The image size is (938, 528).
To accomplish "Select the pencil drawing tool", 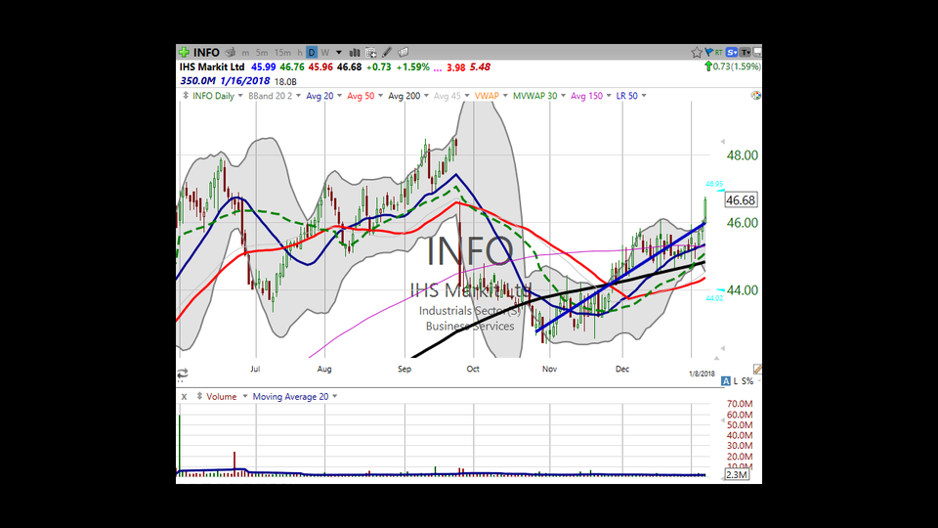I will coord(387,53).
